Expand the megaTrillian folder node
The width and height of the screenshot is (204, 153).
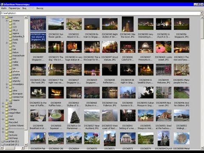(x=3, y=113)
